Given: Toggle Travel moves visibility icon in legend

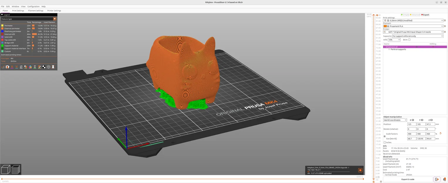Looking at the screenshot, I should click(x=3, y=67).
